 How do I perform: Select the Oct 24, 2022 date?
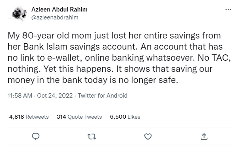pyautogui.click(x=55, y=96)
